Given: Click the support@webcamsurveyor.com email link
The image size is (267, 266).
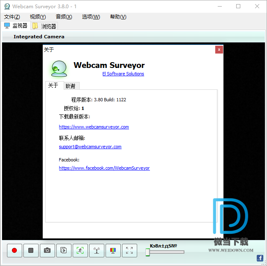Looking at the screenshot, I should coord(90,147).
